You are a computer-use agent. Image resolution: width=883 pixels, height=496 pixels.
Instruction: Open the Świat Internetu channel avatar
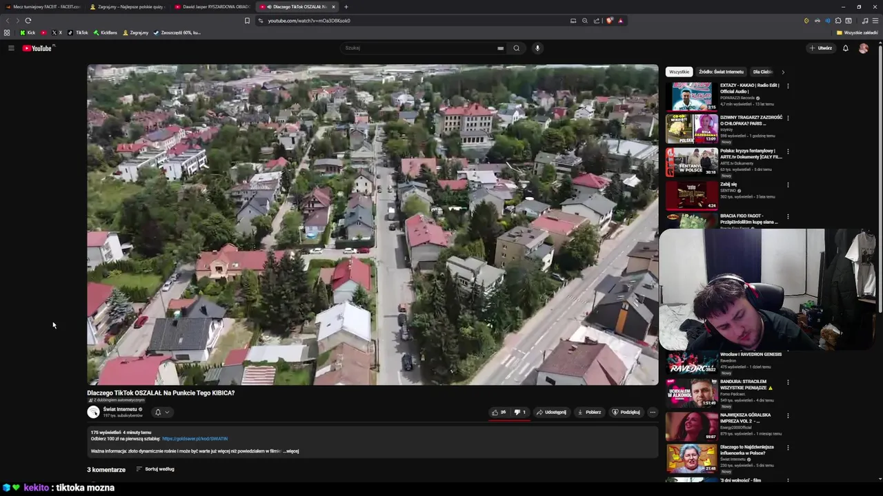[94, 412]
